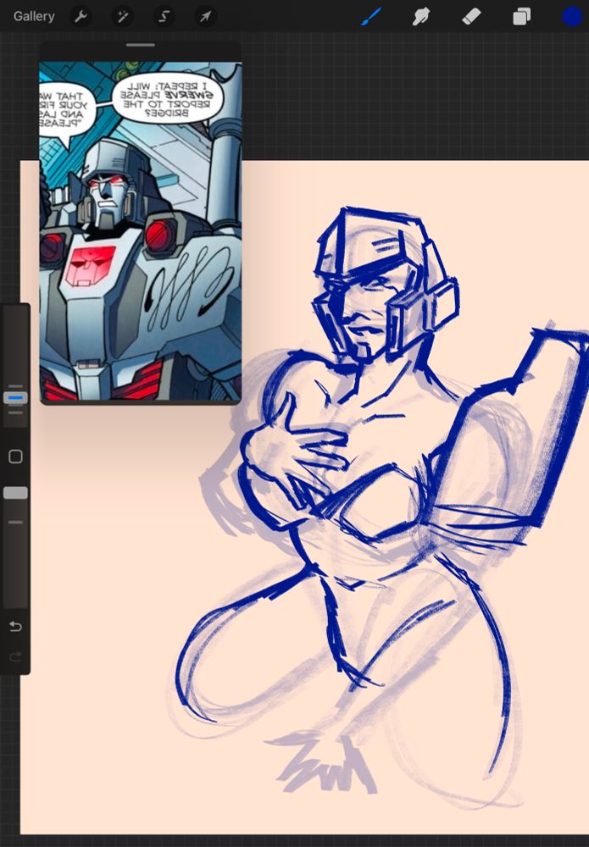Activate the Transform arrow tool
This screenshot has width=589, height=847.
[x=205, y=17]
